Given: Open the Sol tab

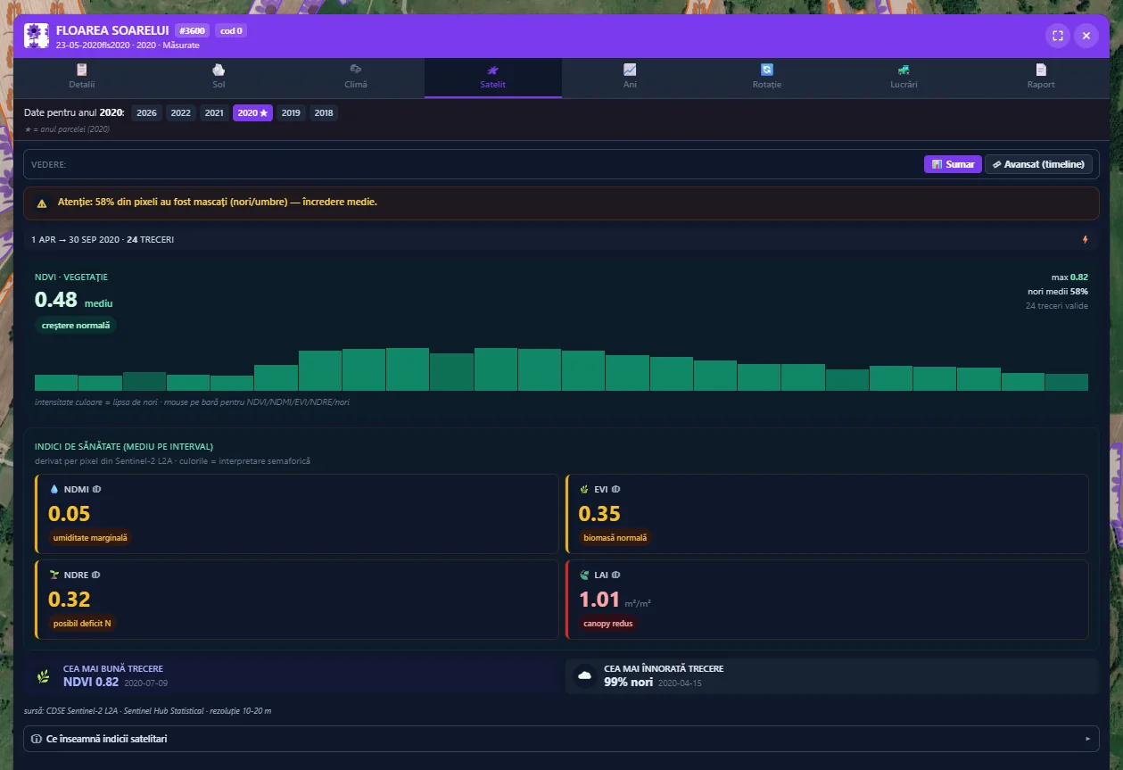Looking at the screenshot, I should 219,77.
